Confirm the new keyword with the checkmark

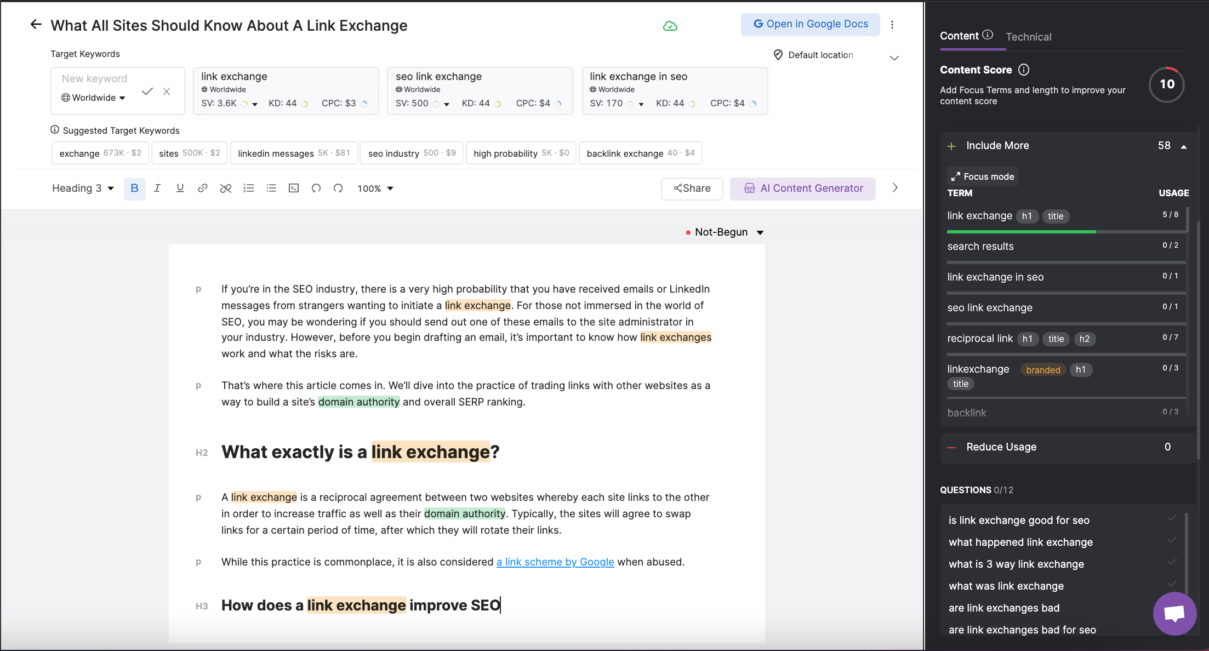147,91
